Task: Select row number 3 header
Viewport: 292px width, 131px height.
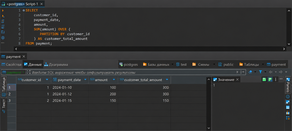Action: tap(12, 101)
